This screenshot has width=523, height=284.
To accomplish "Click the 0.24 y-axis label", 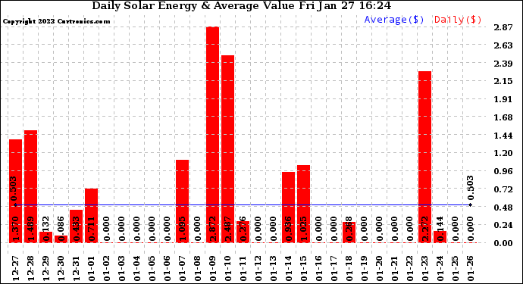I will (503, 226).
